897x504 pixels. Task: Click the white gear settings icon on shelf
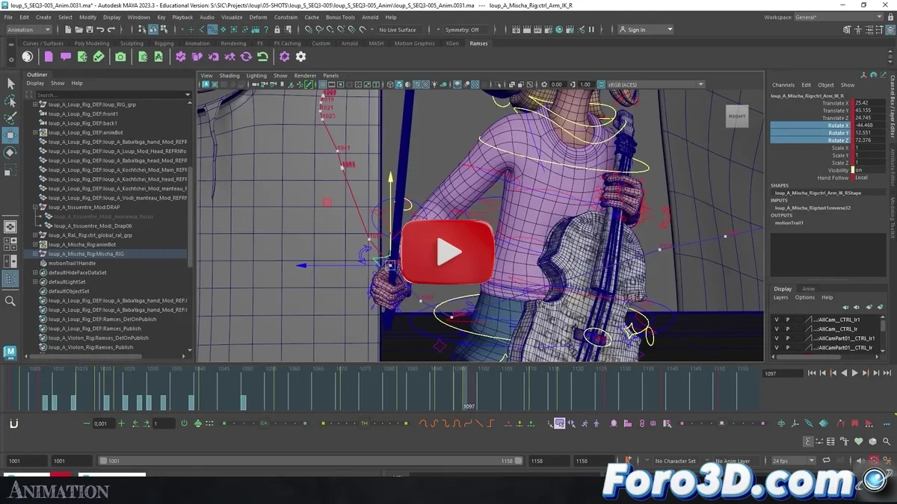[300, 57]
